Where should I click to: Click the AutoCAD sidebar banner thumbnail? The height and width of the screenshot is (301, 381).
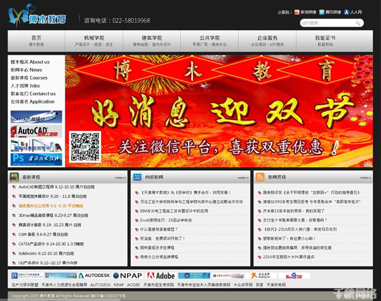tap(36, 131)
